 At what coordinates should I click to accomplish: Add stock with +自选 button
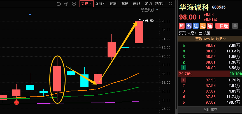point(222,26)
